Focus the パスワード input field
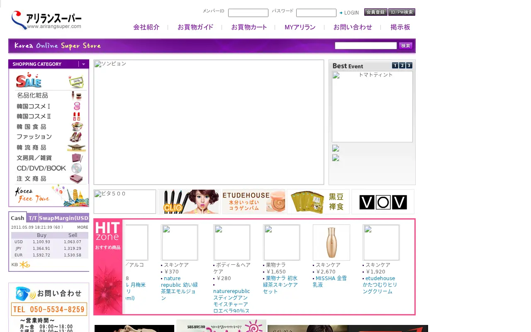This screenshot has width=531, height=332. click(x=316, y=13)
